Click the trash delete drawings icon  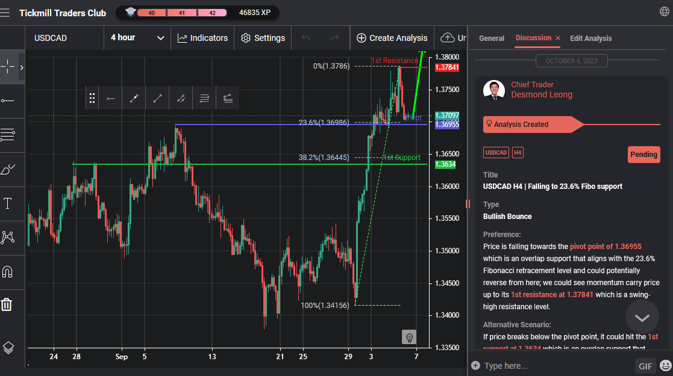[x=7, y=305]
